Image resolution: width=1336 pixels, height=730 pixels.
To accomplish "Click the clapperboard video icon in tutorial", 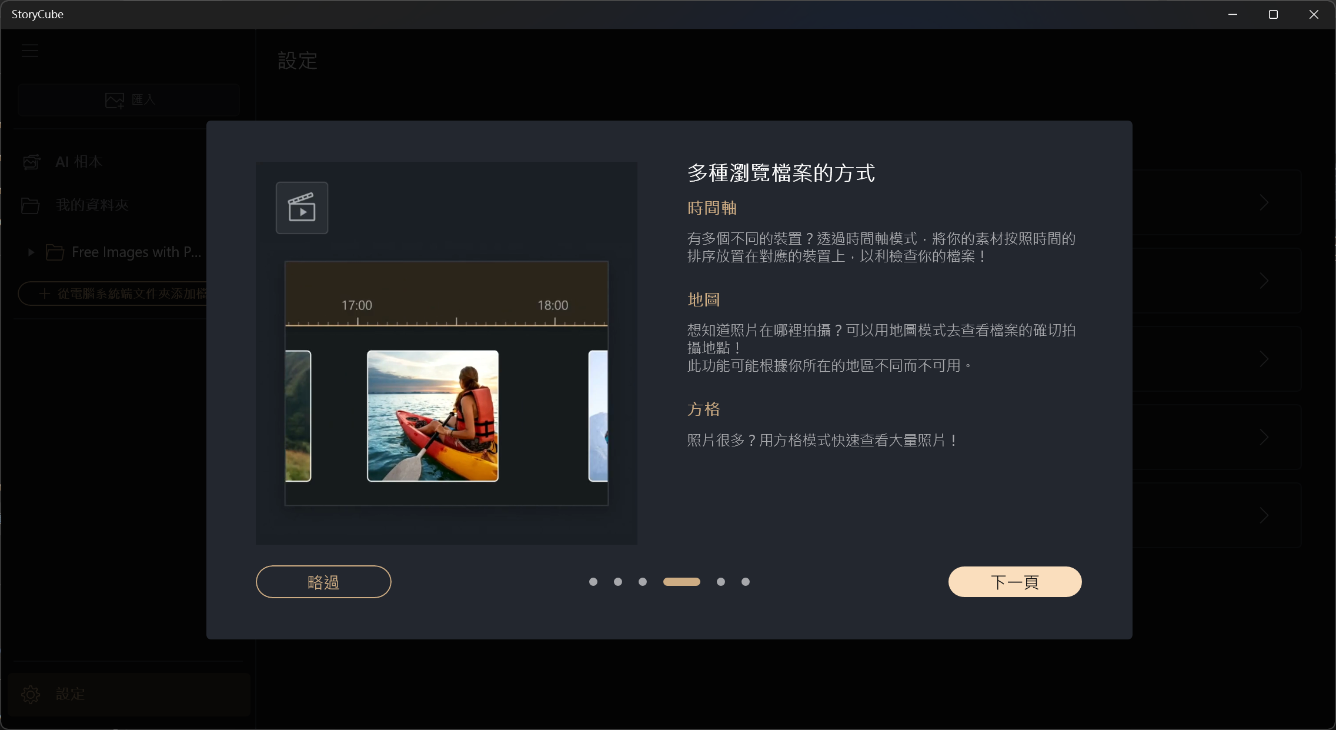I will tap(302, 208).
